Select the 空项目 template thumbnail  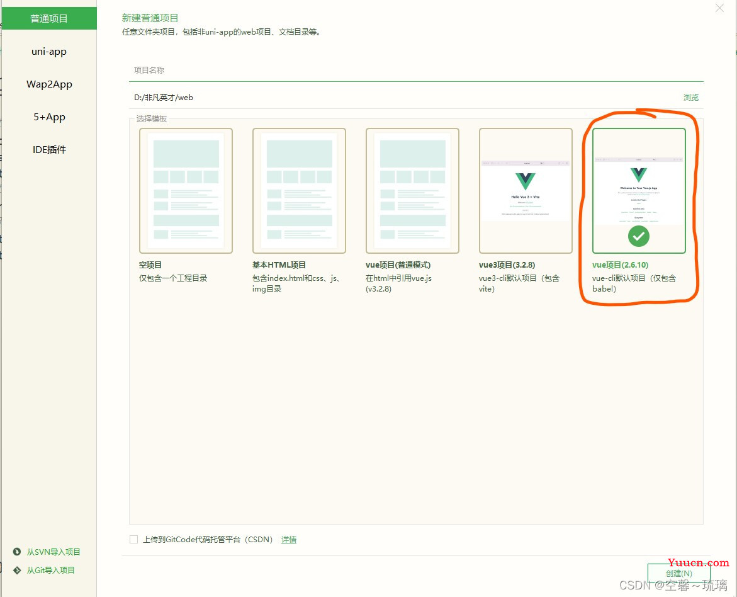click(186, 190)
